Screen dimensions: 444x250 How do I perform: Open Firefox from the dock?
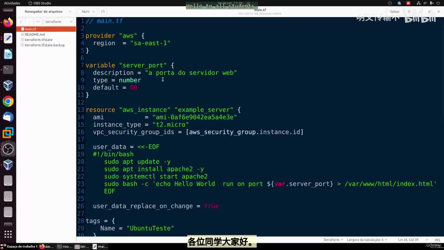pyautogui.click(x=8, y=23)
